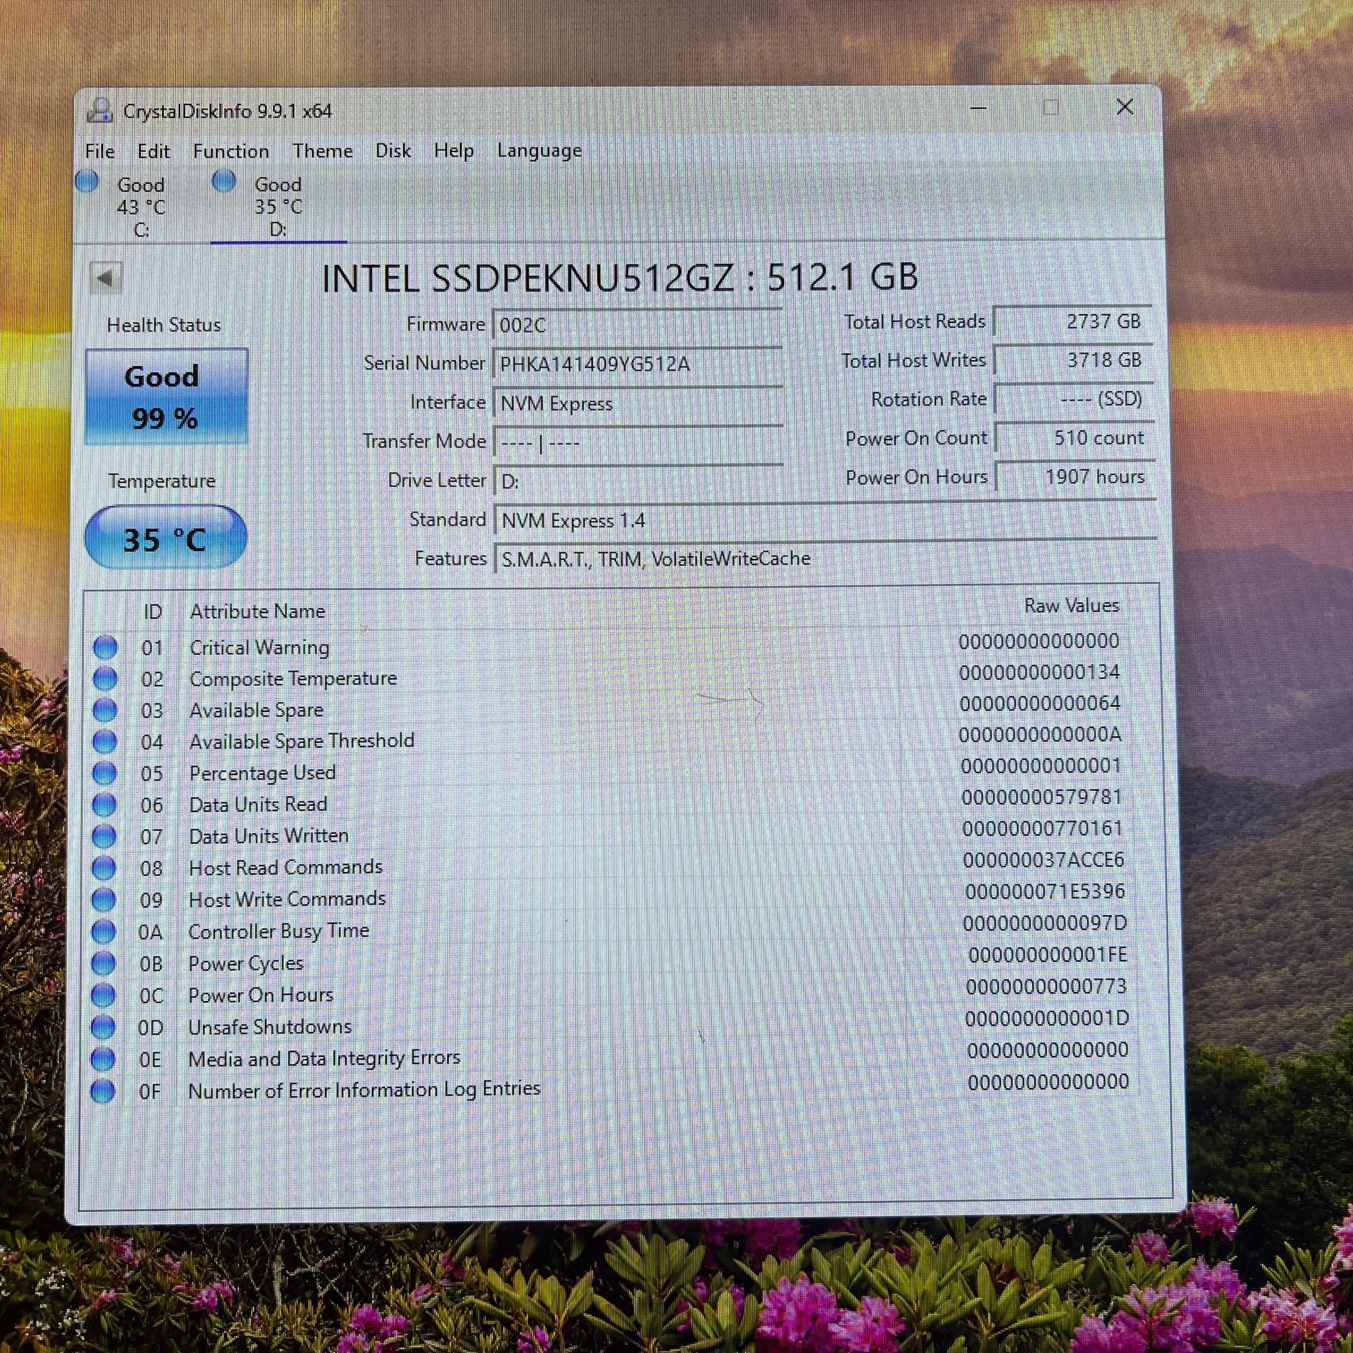Click the Rotation Rate value ---- (SSD)
1353x1353 pixels.
[1074, 399]
